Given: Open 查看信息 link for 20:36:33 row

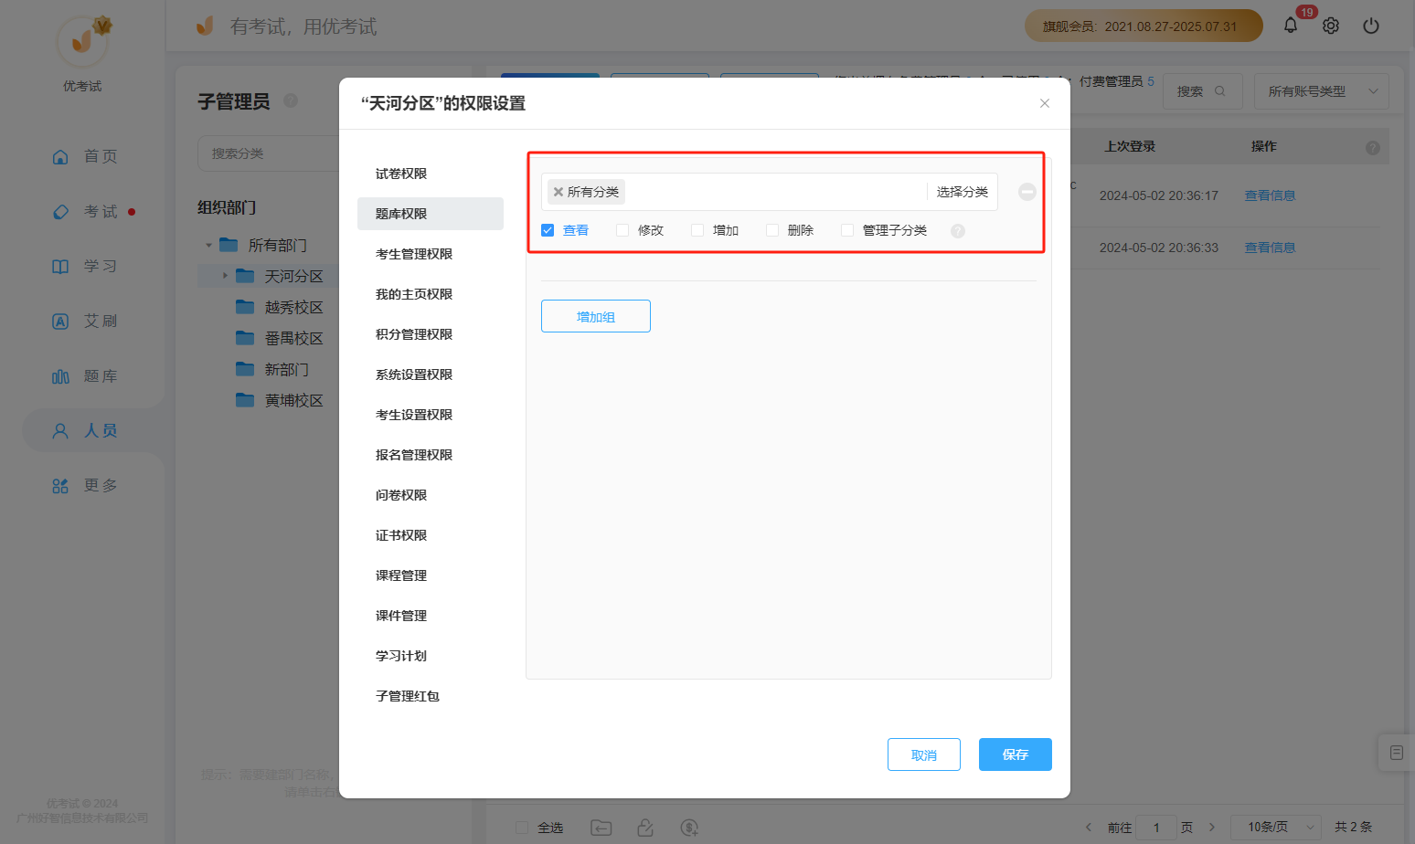Looking at the screenshot, I should (x=1270, y=248).
